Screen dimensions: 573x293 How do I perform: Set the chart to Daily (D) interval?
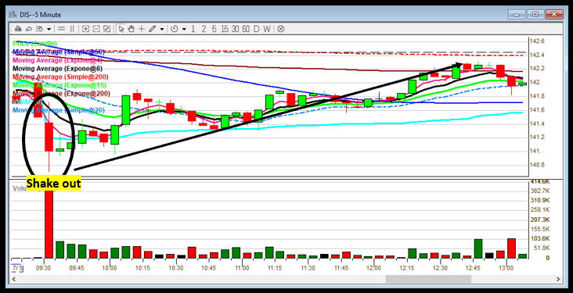coord(257,29)
